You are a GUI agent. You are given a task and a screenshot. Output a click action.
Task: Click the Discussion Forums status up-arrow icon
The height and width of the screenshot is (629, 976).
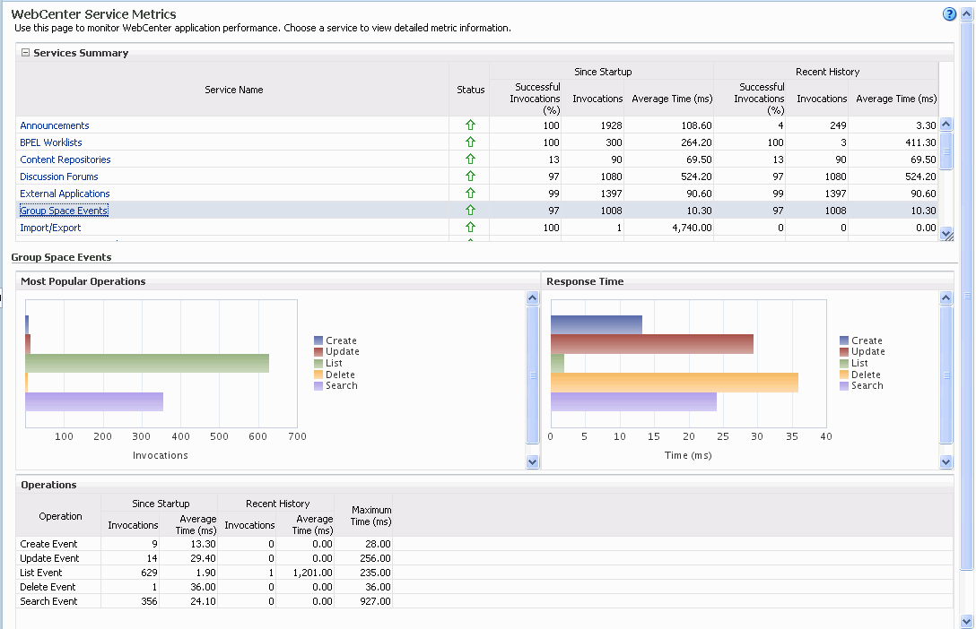click(x=471, y=176)
